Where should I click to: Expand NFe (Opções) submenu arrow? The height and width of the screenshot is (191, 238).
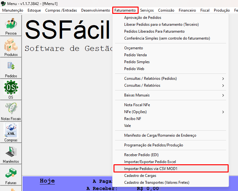pyautogui.click(x=223, y=112)
